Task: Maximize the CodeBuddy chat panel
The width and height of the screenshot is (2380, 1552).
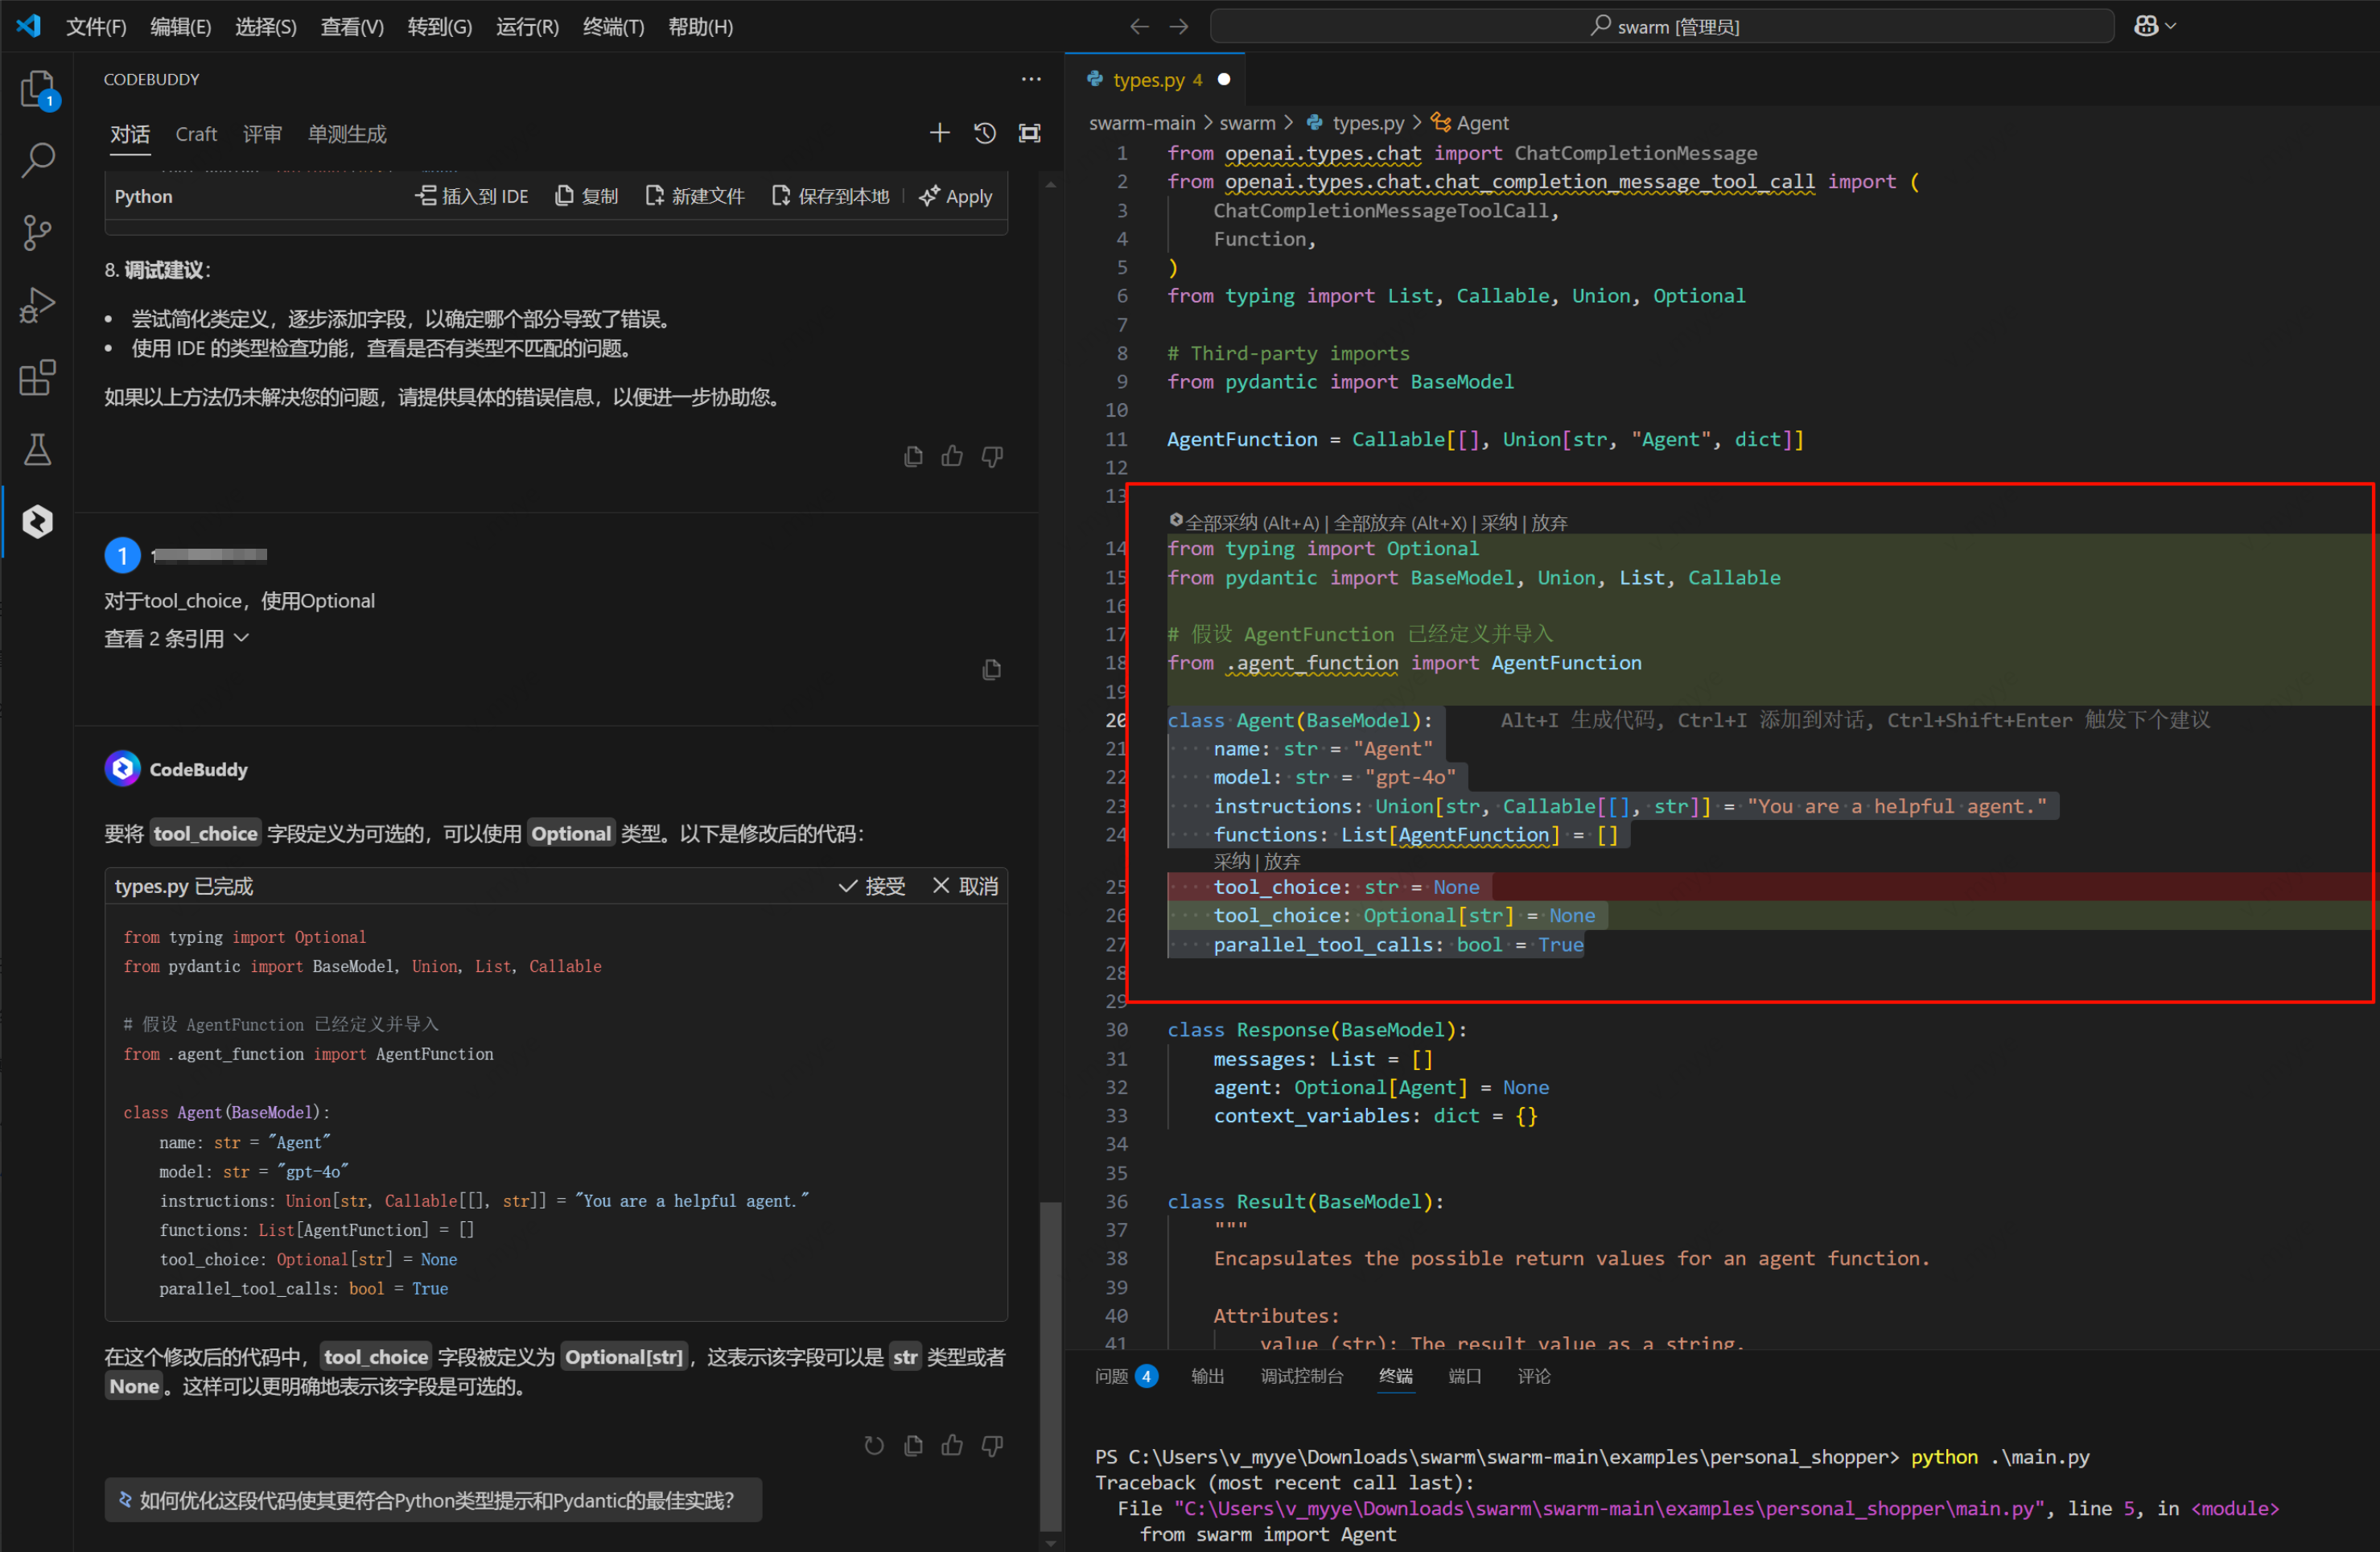Action: tap(1029, 133)
